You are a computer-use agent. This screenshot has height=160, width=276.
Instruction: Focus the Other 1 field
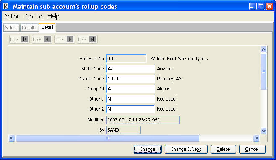point(130,99)
